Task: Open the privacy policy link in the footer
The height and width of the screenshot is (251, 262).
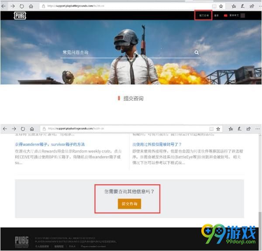Action: click(x=42, y=247)
